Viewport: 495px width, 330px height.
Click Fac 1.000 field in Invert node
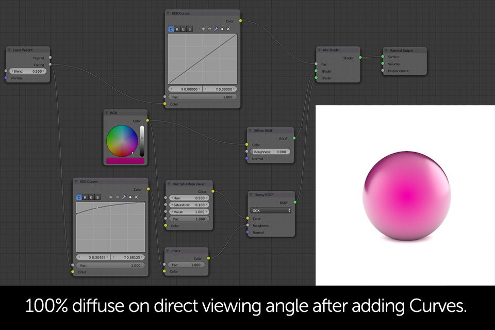click(186, 265)
